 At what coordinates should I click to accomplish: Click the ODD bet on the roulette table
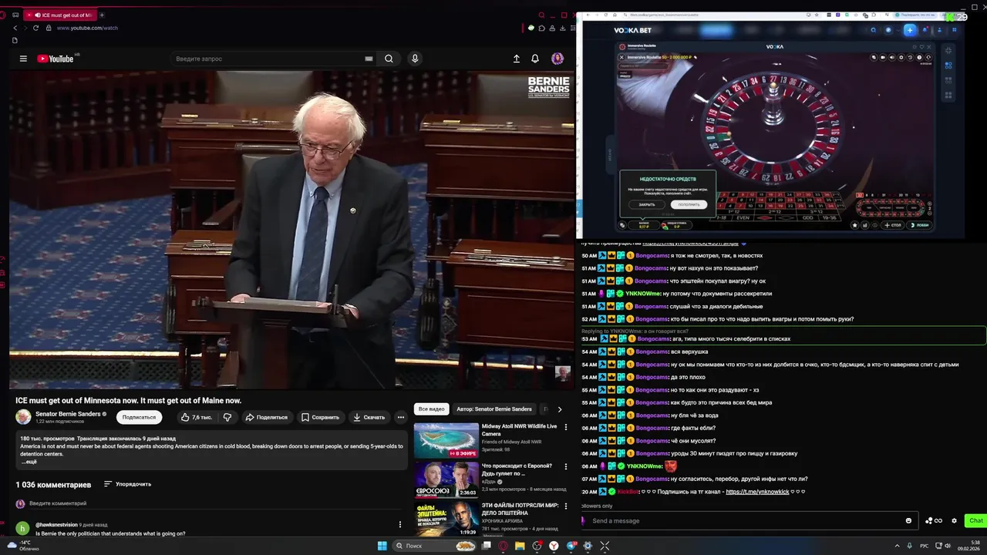click(808, 218)
